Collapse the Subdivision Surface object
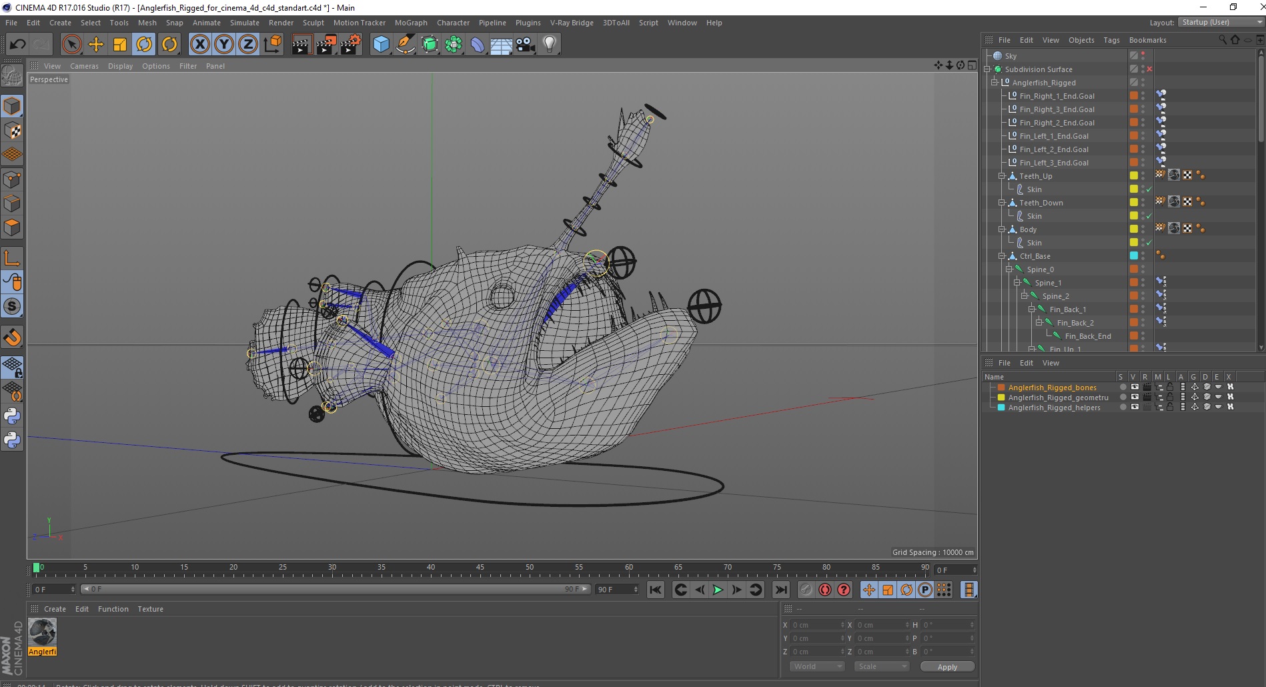The image size is (1266, 687). (x=987, y=69)
